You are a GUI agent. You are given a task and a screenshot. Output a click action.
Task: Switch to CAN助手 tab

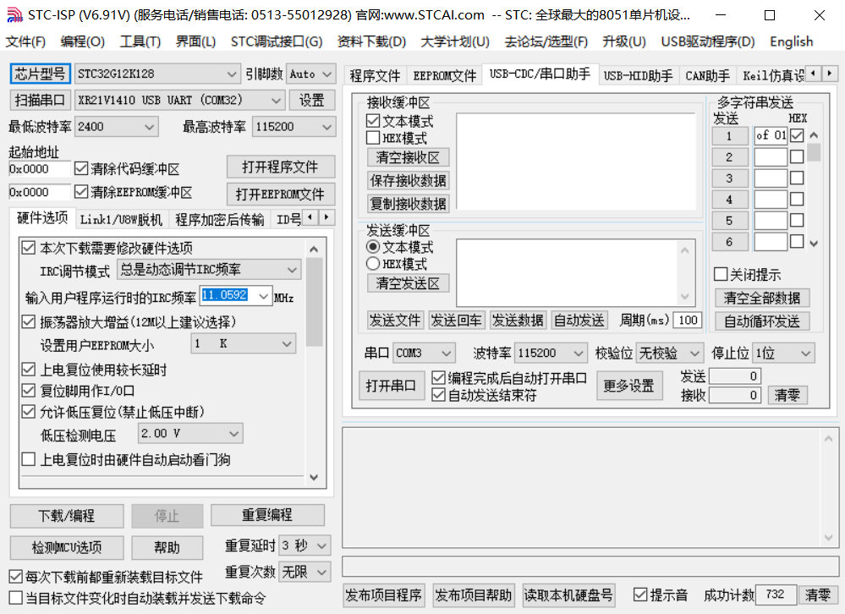(x=708, y=76)
